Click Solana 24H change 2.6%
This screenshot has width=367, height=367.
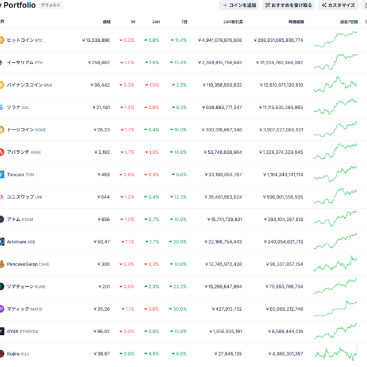(x=151, y=107)
